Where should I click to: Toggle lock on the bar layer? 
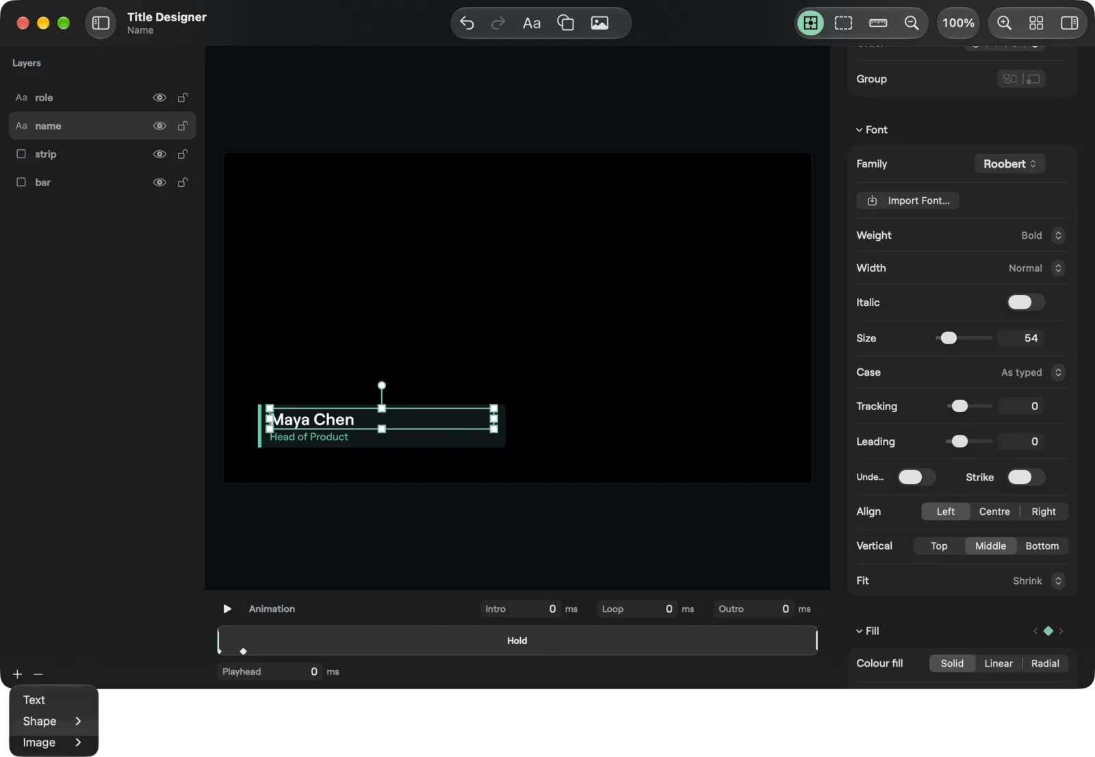pyautogui.click(x=183, y=183)
